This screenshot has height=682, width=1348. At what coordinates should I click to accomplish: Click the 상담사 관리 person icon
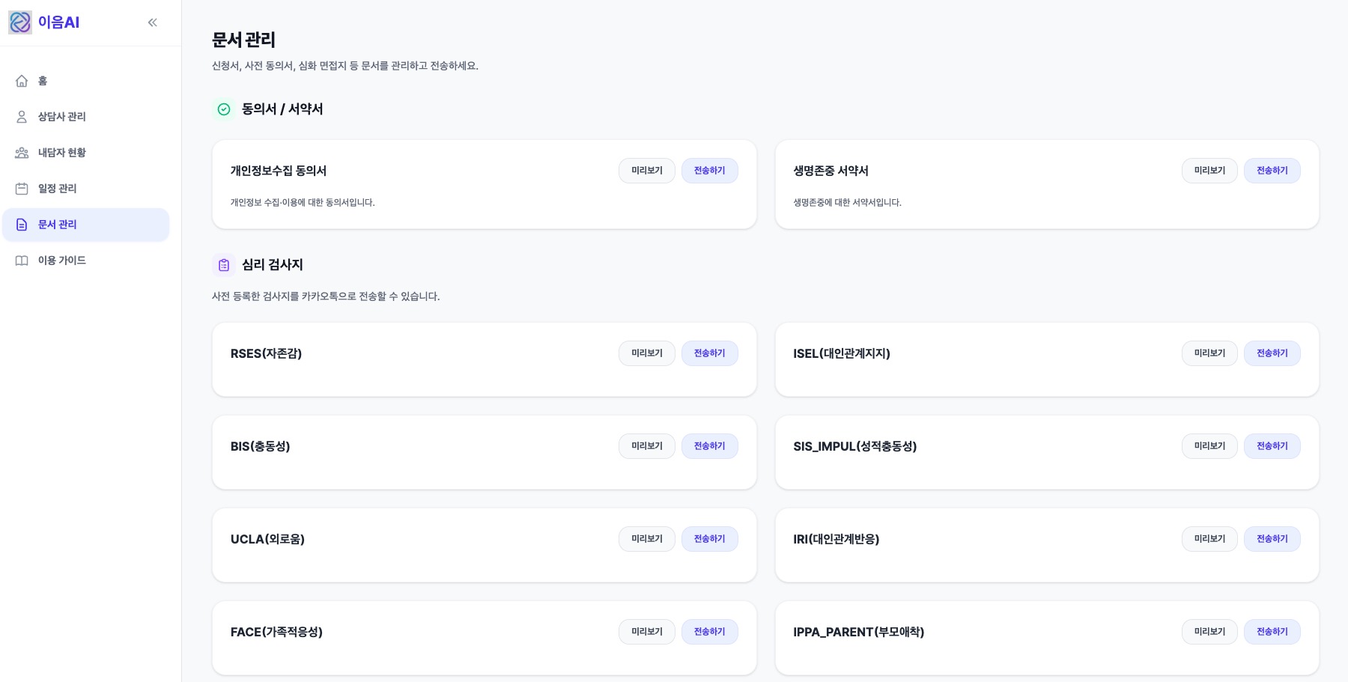pos(22,117)
